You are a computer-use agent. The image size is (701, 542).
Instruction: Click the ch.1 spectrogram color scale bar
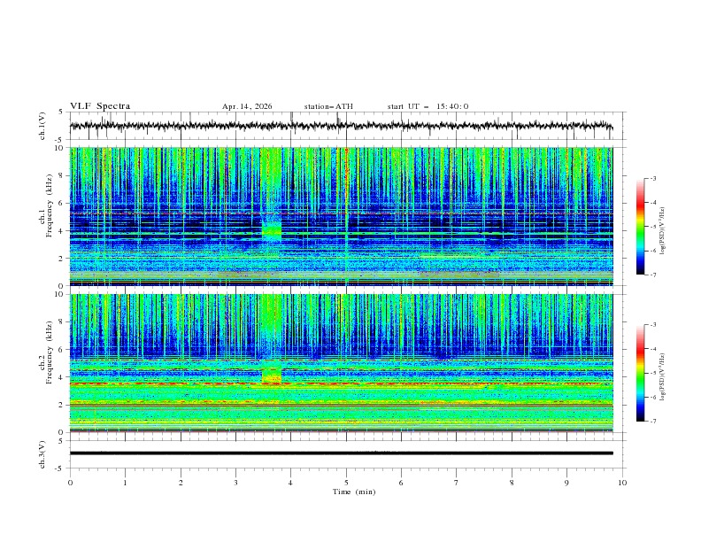click(x=641, y=227)
